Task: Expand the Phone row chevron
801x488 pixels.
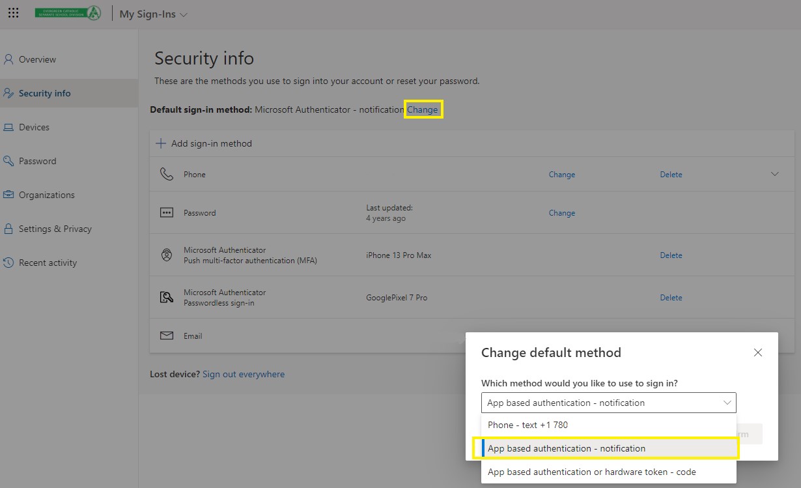Action: coord(775,174)
